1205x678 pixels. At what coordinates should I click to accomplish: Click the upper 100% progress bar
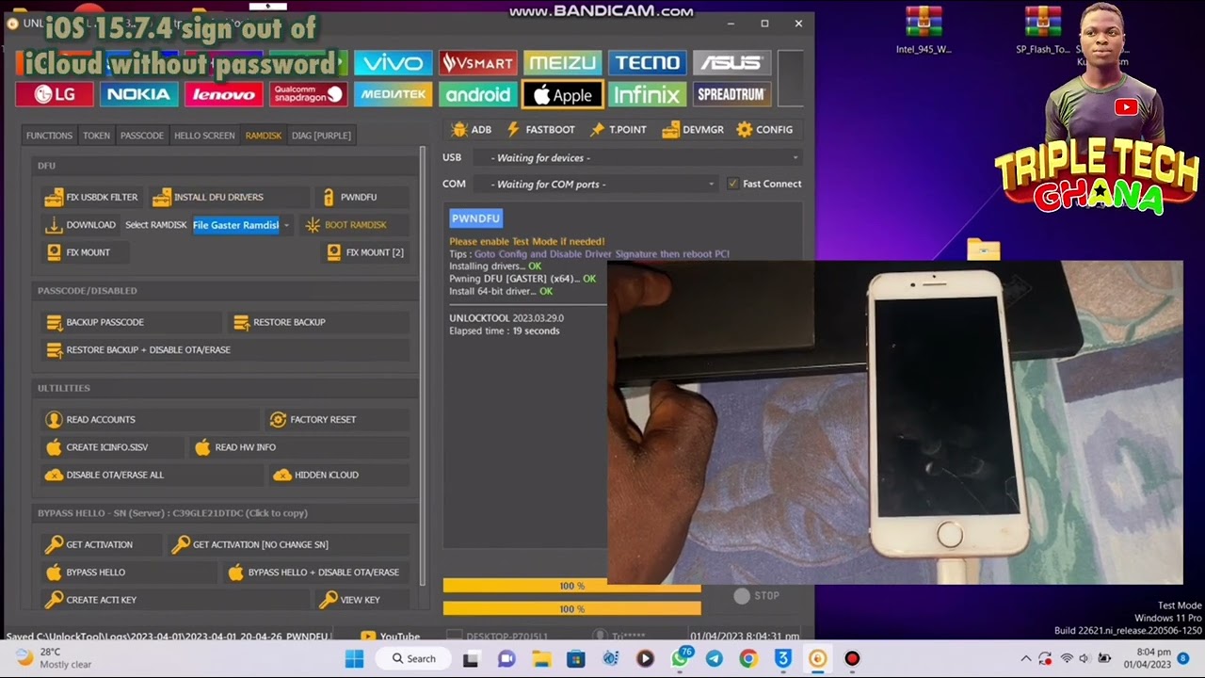(571, 586)
